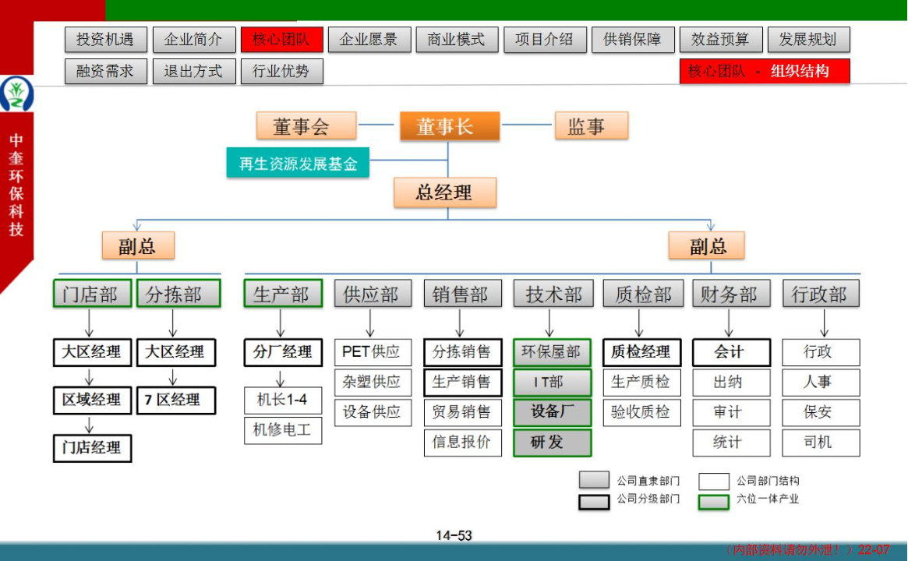Select the 行政部 department box

[x=821, y=294]
